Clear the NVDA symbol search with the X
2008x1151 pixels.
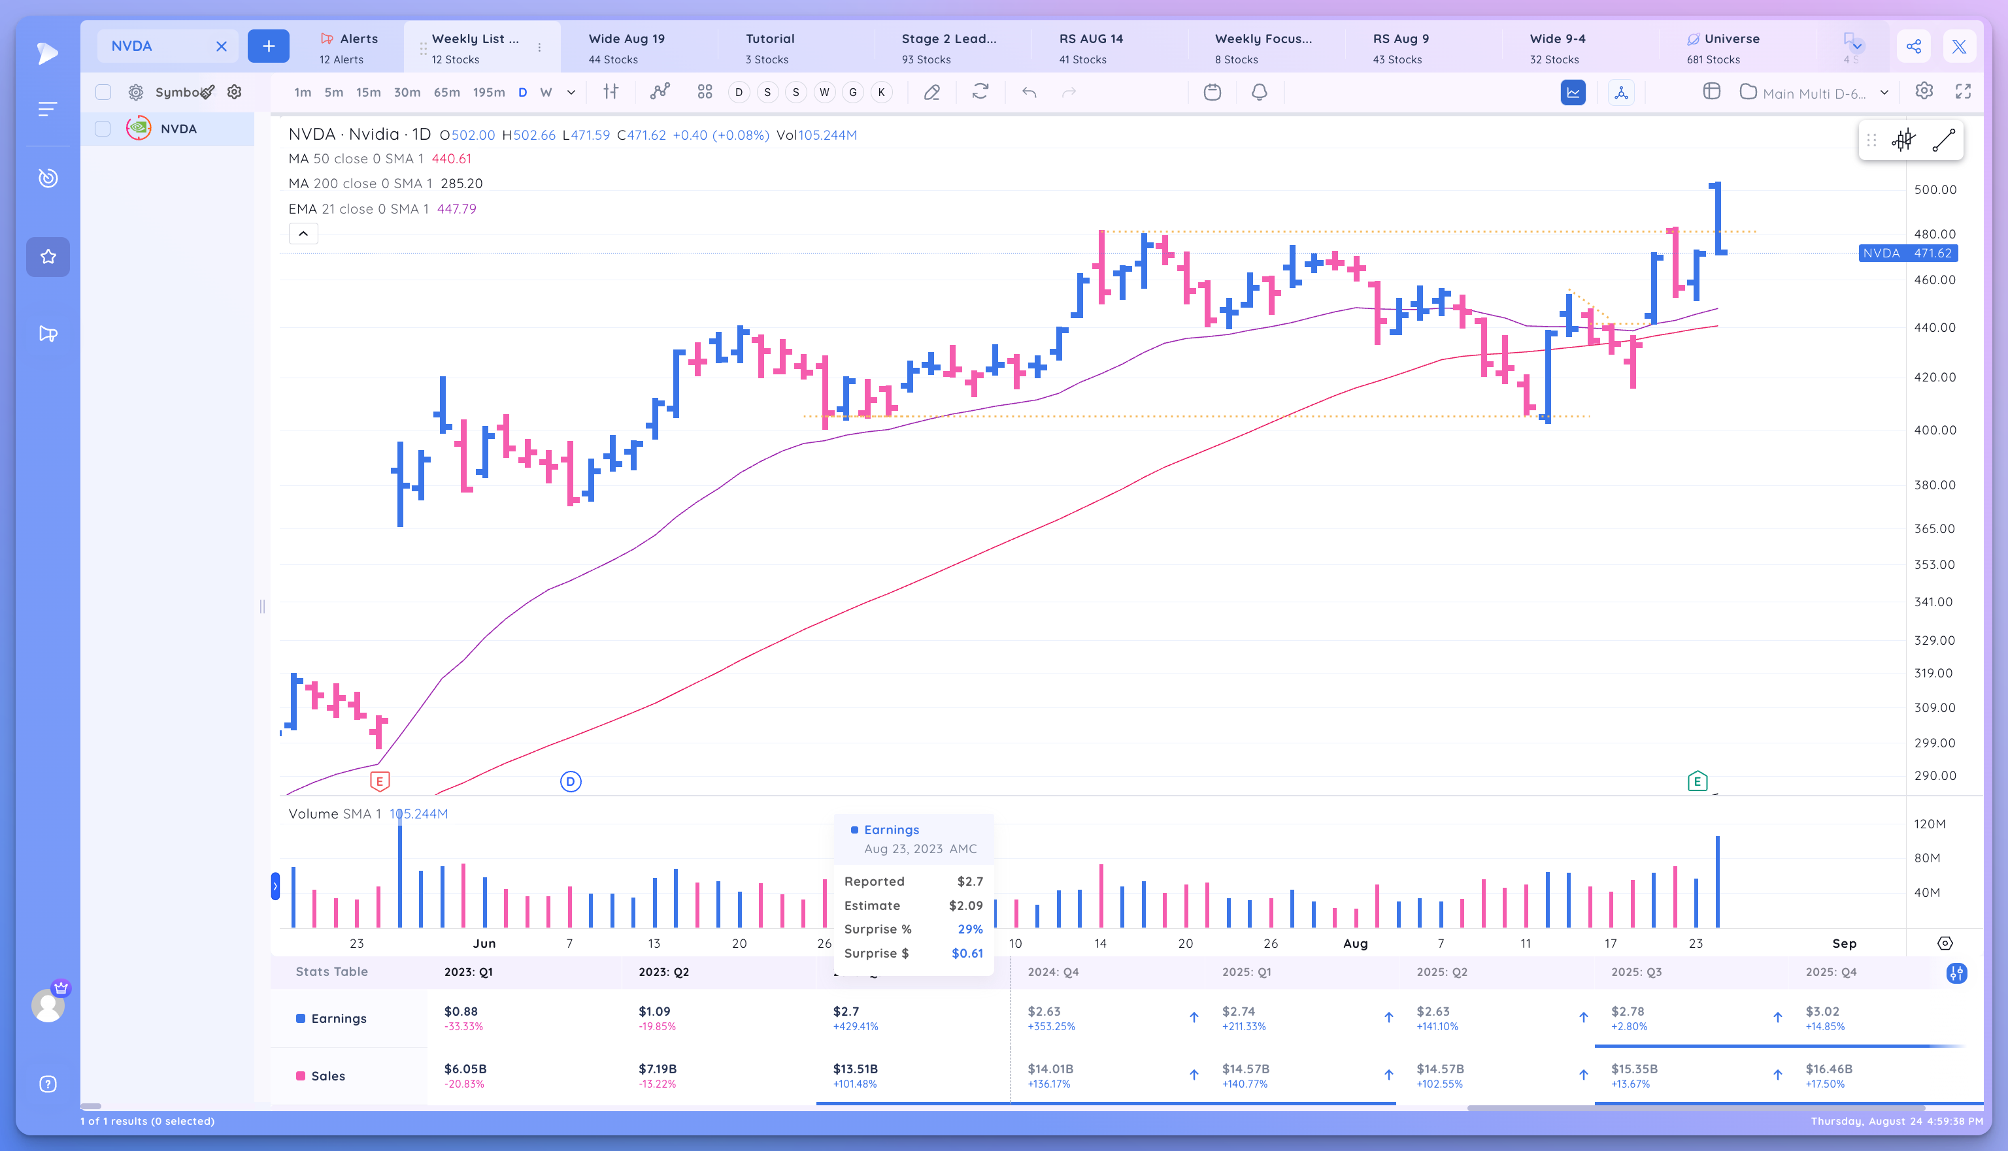(x=222, y=46)
